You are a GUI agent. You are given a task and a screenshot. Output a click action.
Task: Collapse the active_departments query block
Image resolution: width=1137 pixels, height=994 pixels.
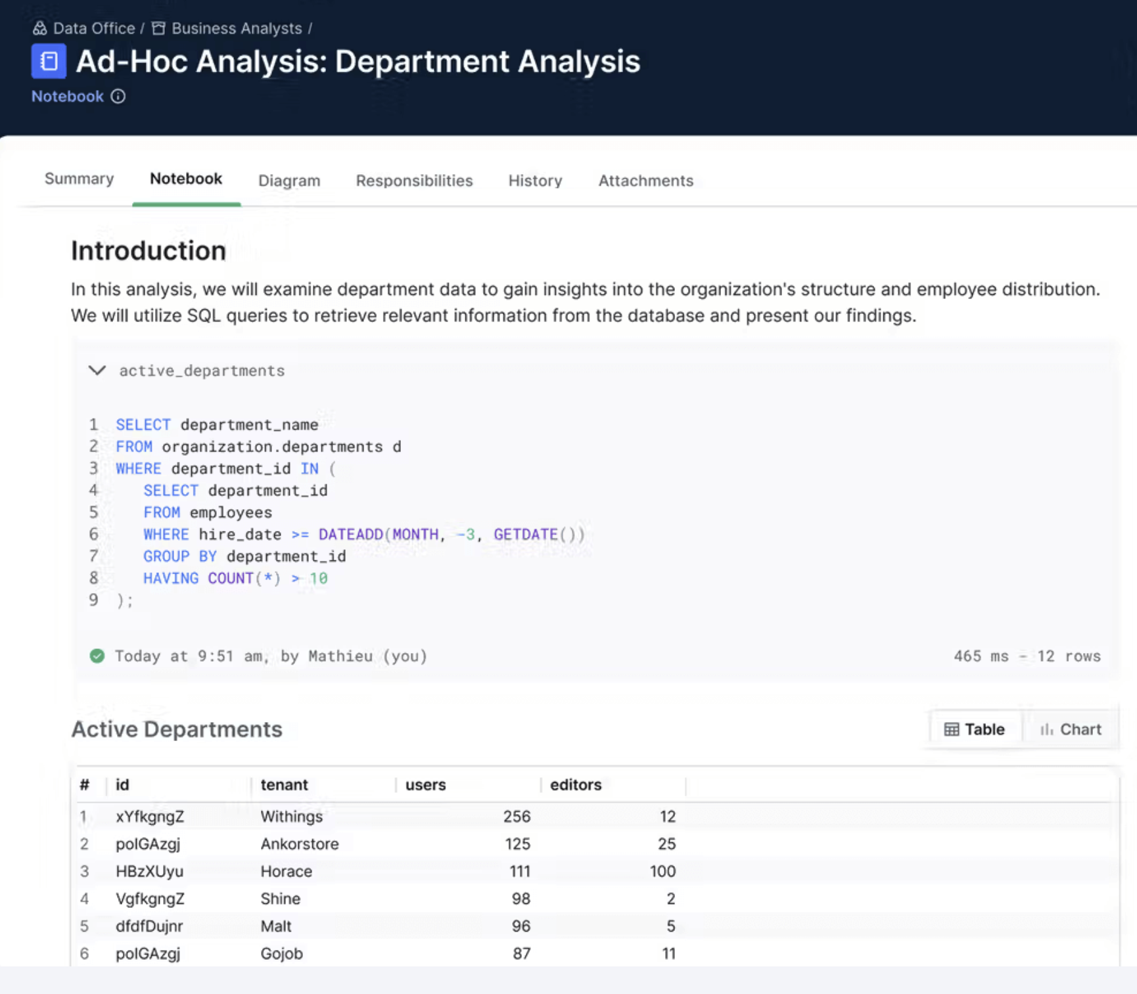[97, 371]
